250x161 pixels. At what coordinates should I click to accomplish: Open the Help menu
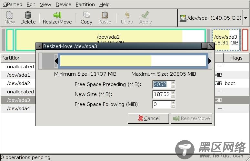click(x=104, y=5)
